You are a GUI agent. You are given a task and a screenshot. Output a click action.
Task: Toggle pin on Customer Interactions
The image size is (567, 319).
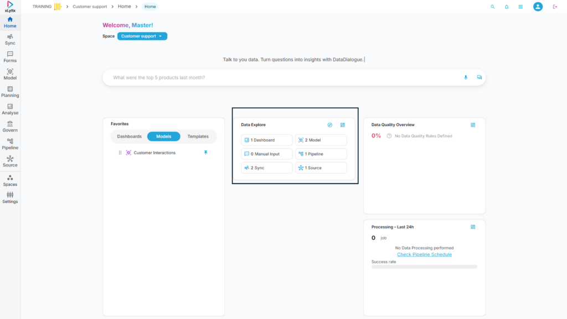point(206,153)
